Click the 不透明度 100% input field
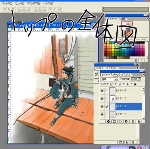 (135, 79)
